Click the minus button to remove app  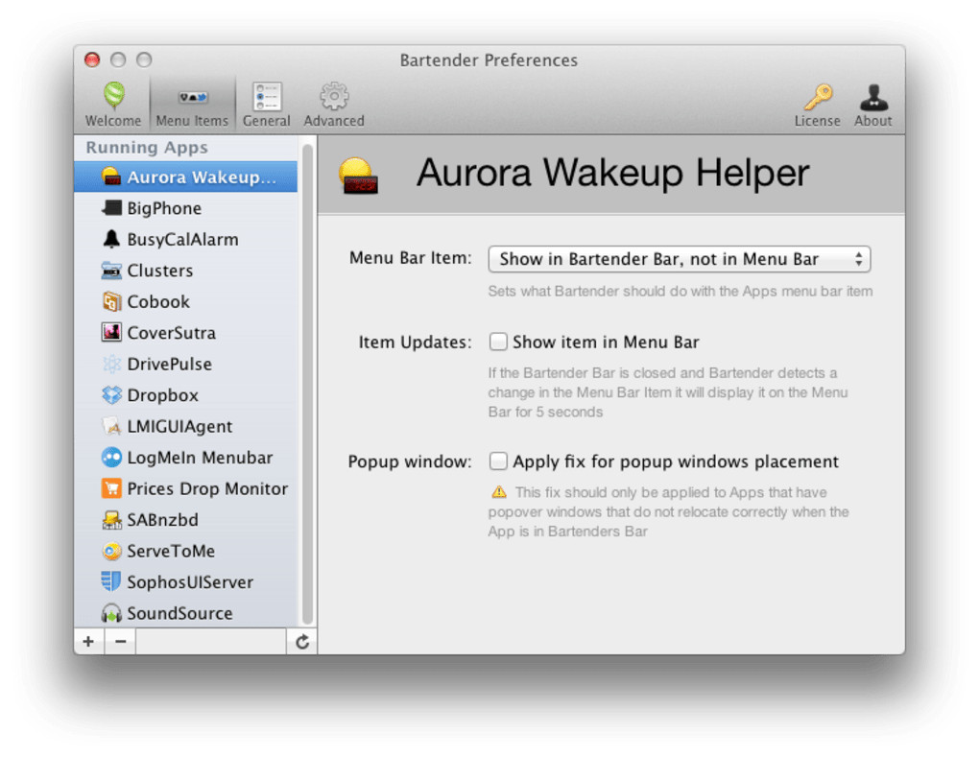pyautogui.click(x=120, y=642)
